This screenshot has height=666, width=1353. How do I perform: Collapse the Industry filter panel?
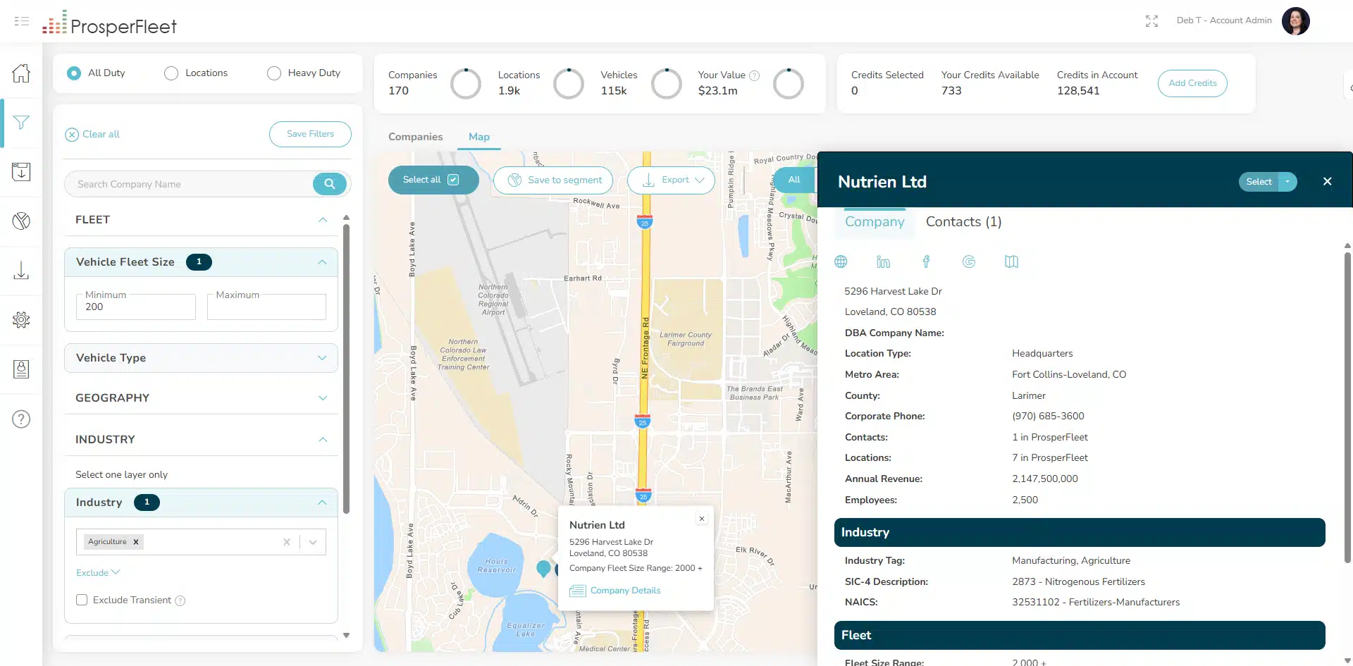[x=322, y=502]
